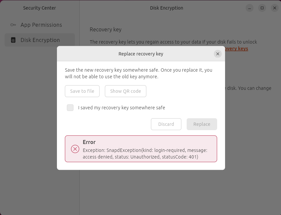Image resolution: width=281 pixels, height=215 pixels.
Task: Click the disk icon beside Disk Encryption
Action: [x=13, y=40]
